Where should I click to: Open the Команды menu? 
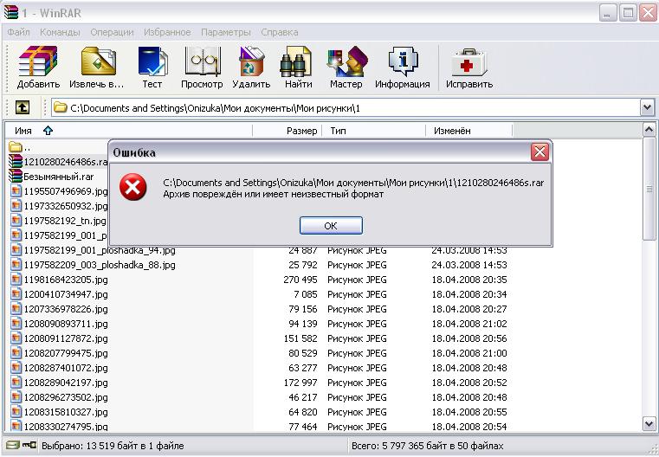(60, 32)
